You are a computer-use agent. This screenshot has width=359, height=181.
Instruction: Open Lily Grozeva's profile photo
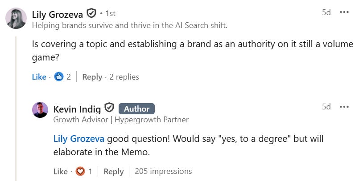click(16, 18)
